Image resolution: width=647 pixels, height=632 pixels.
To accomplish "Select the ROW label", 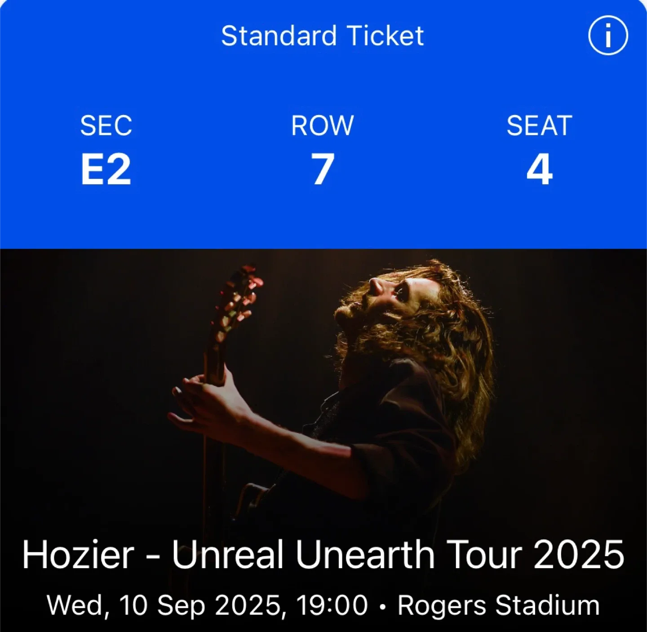I will (323, 125).
